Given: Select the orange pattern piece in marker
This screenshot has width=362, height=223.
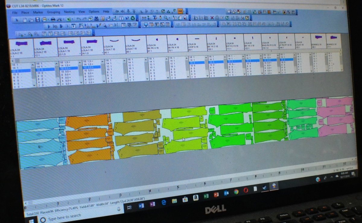Looking at the screenshot, I should (x=87, y=135).
